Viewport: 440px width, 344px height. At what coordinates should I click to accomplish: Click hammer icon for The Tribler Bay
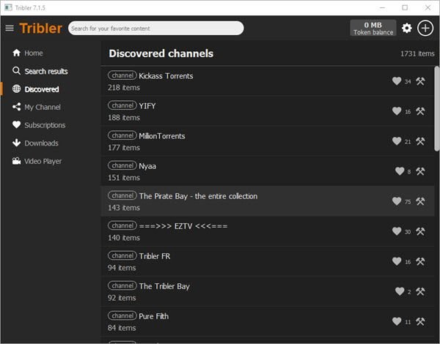pyautogui.click(x=420, y=291)
